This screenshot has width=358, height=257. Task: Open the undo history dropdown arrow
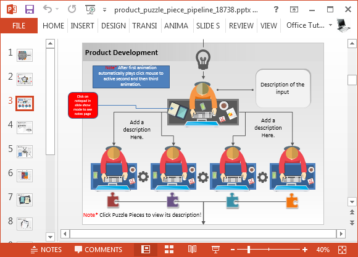(x=57, y=9)
